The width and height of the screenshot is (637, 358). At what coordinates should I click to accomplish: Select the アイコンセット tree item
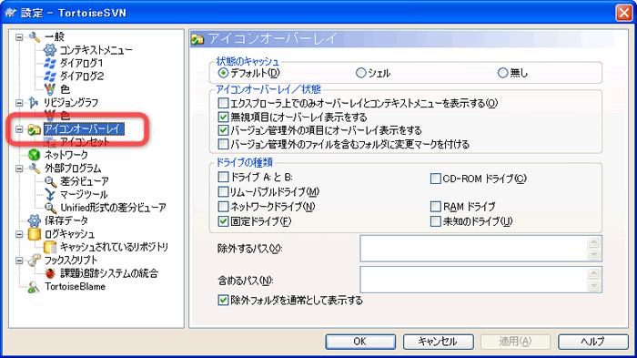(85, 142)
